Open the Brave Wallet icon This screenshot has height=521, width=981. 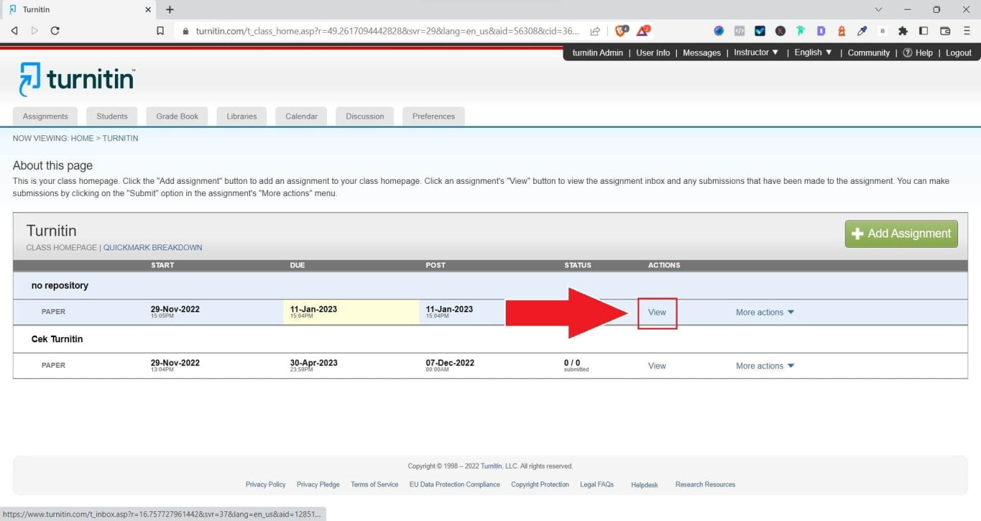pos(945,30)
